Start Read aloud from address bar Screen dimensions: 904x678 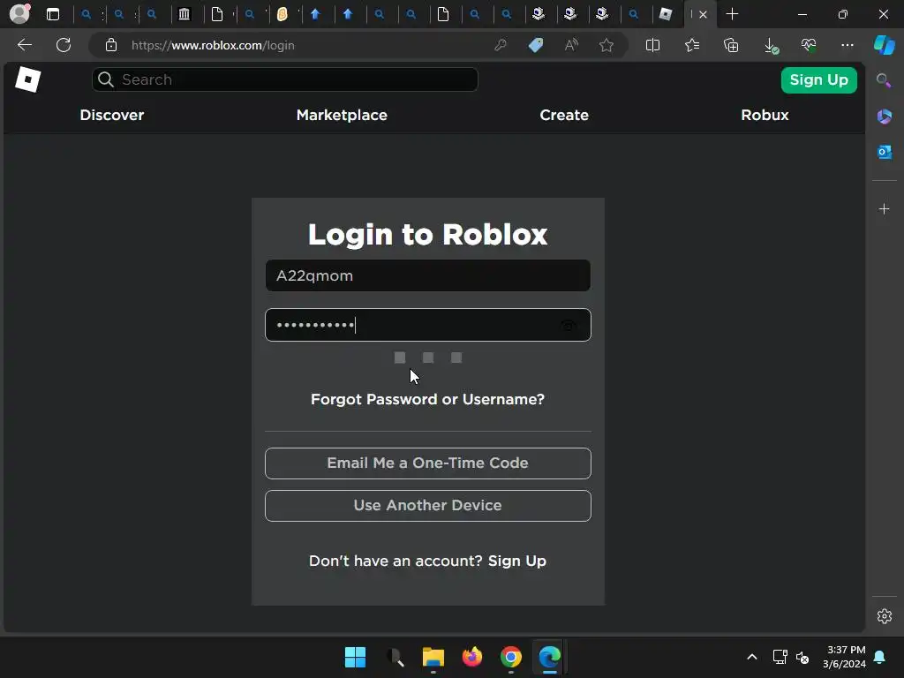[571, 45]
